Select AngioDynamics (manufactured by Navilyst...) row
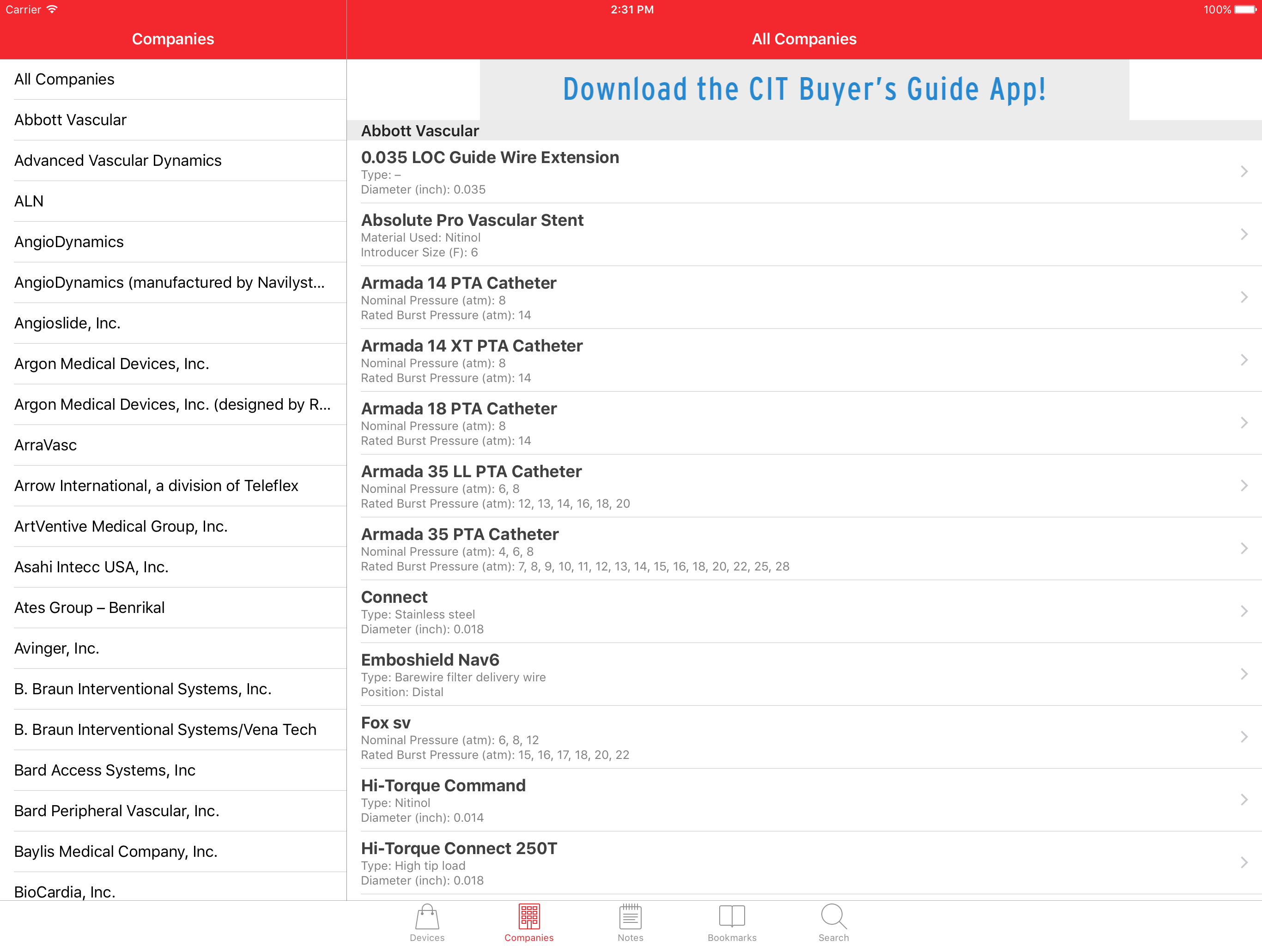Screen dimensions: 1262x946 point(173,282)
